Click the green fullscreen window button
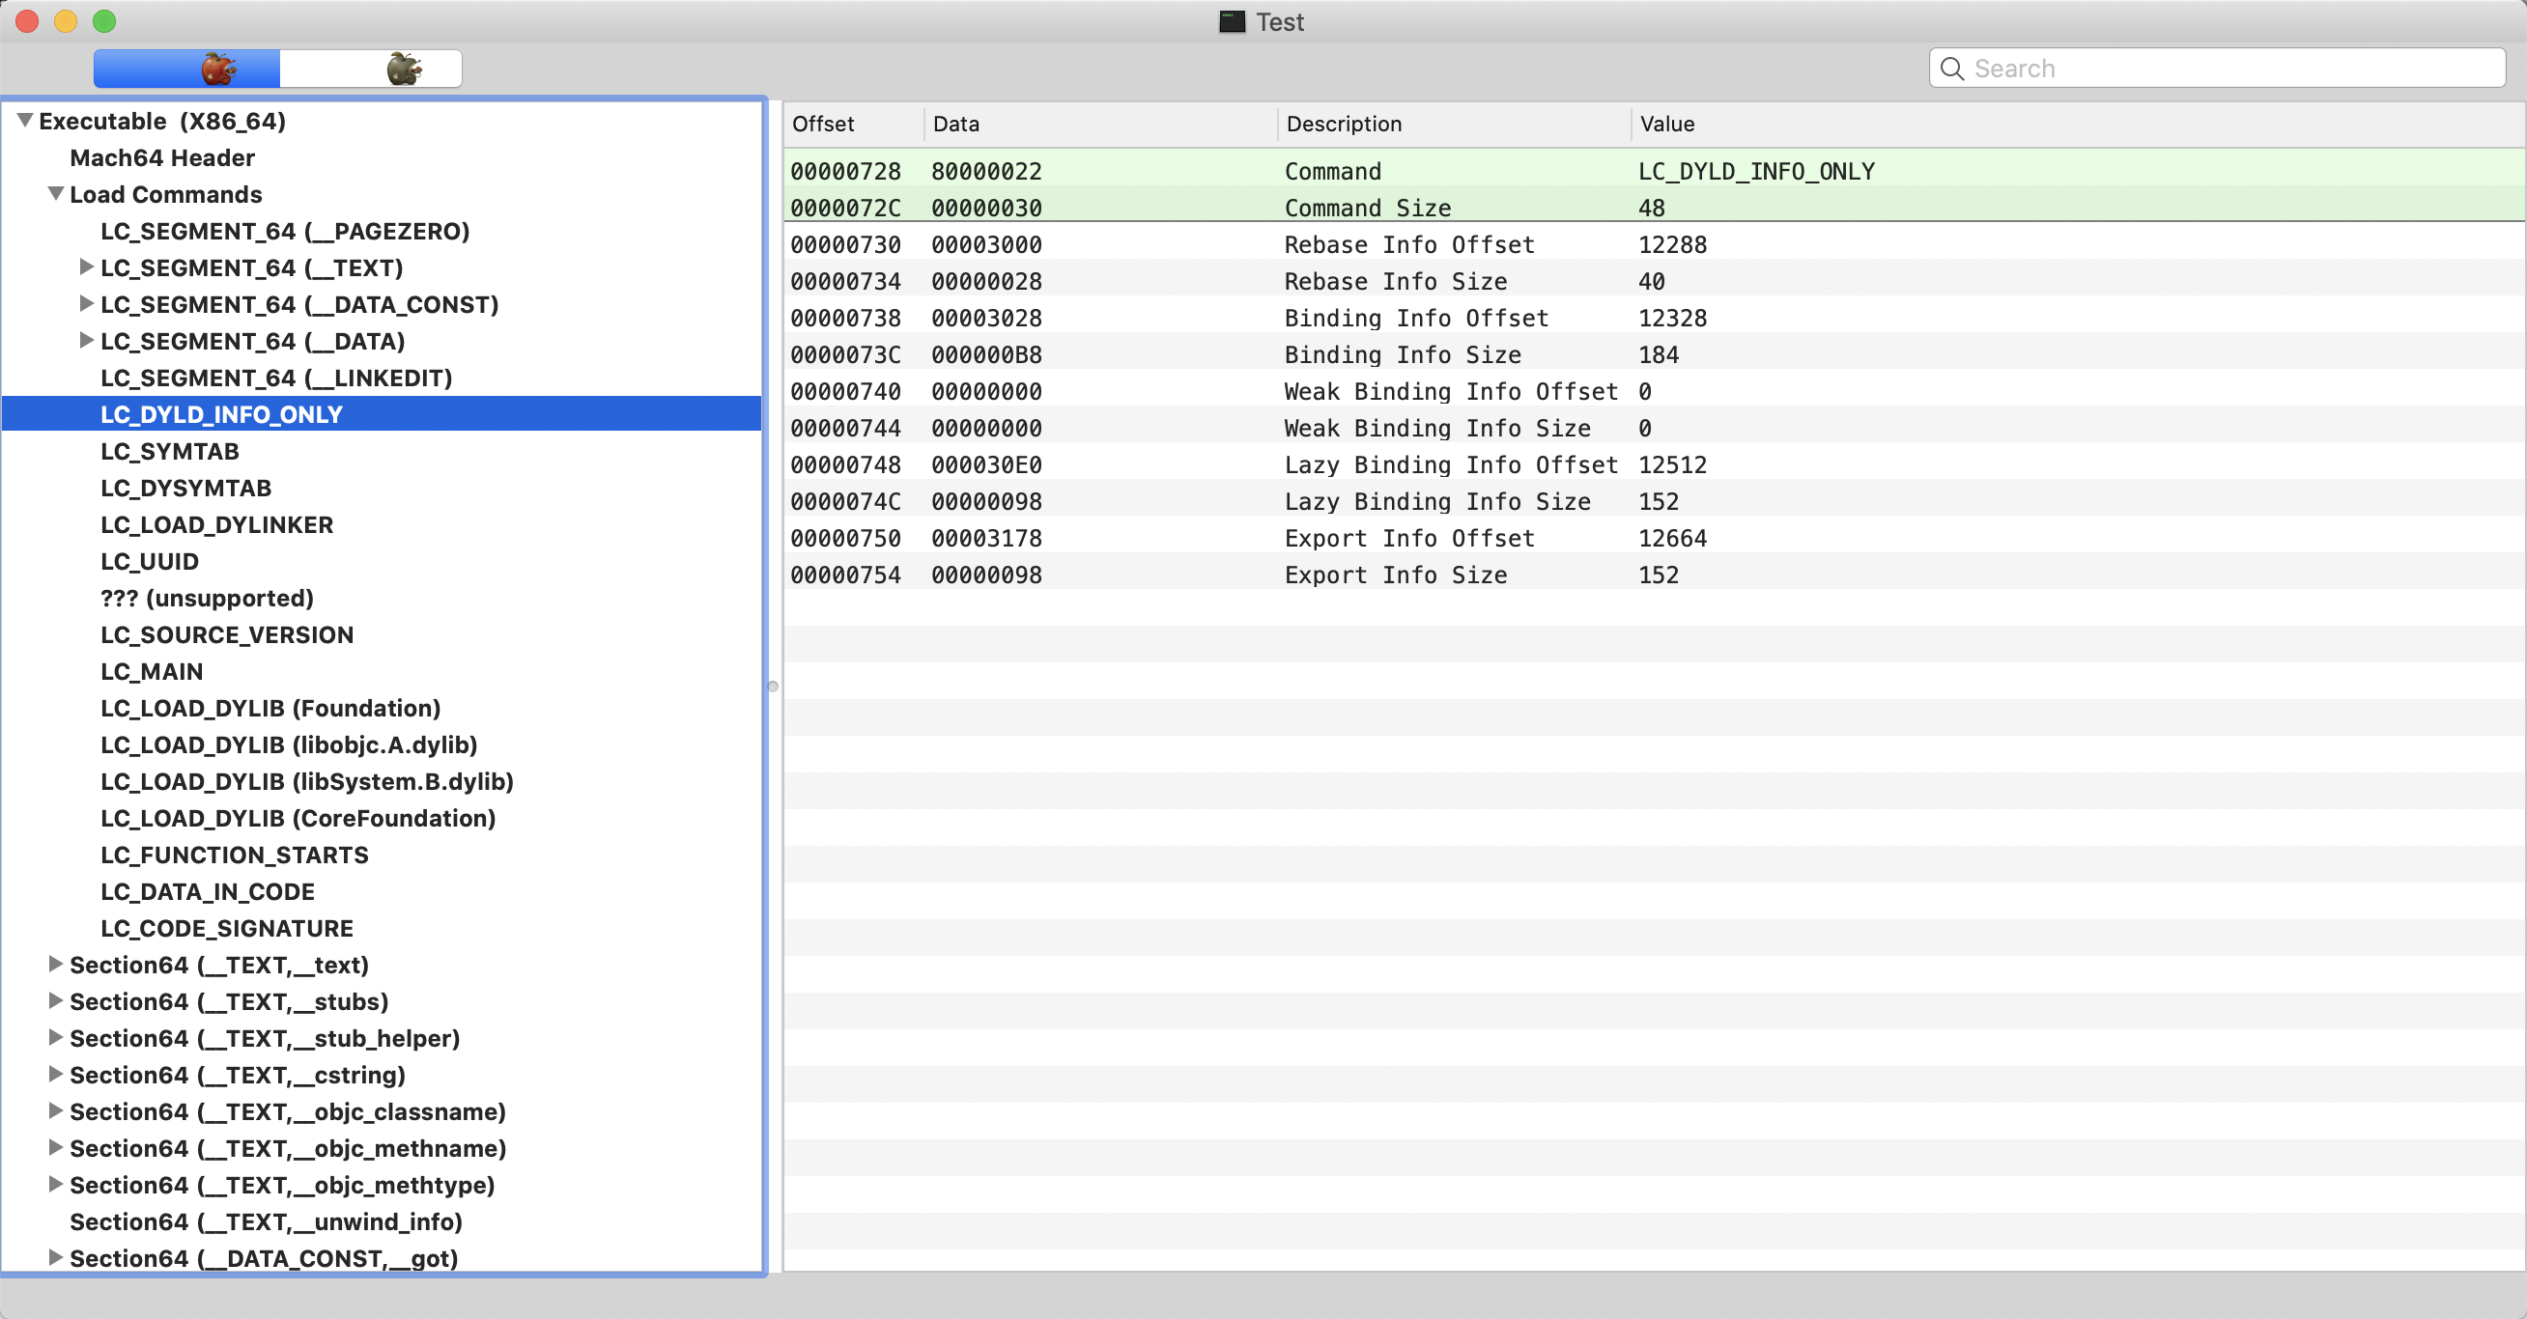Image resolution: width=2527 pixels, height=1319 pixels. click(x=104, y=20)
